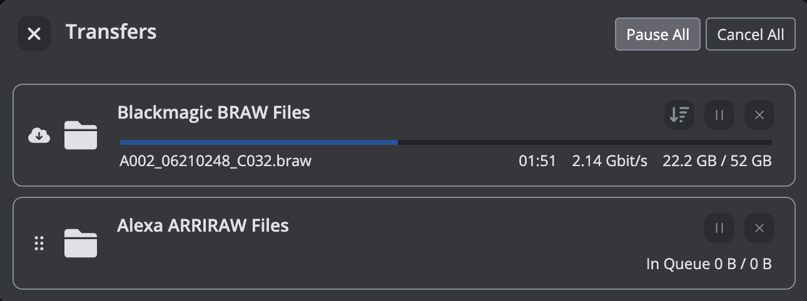Click the Alexa ARRIRAW Files folder icon

(x=81, y=243)
